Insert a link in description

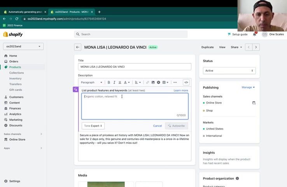[x=147, y=83]
